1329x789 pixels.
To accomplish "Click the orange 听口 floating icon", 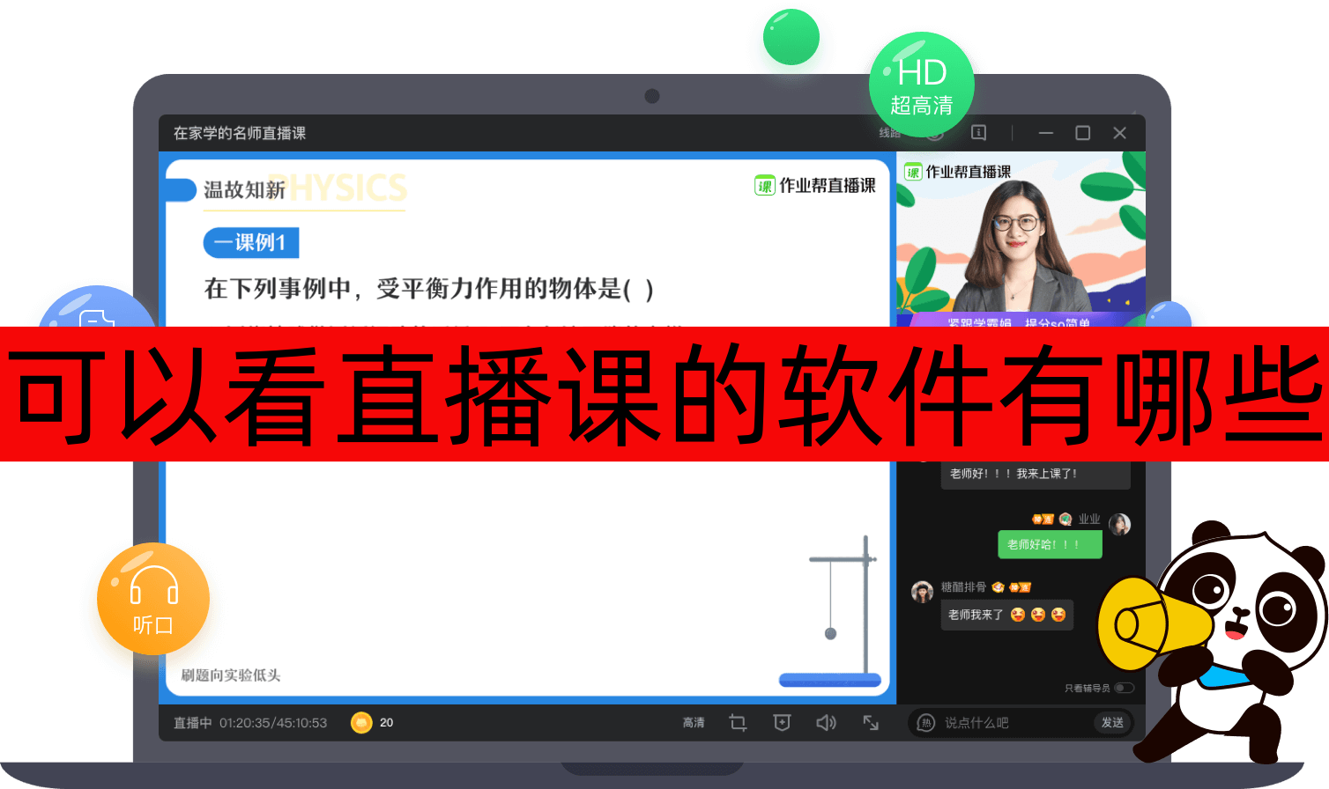I will pyautogui.click(x=152, y=599).
